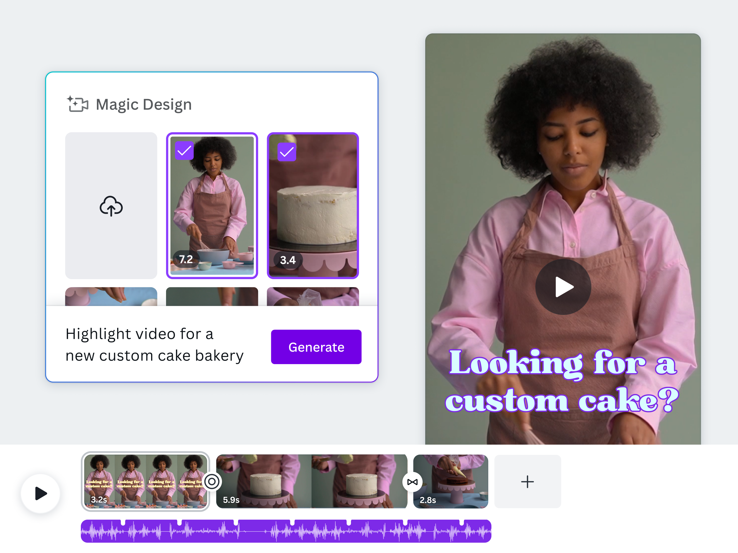Uncheck the 7.2s mixing bowl clip

184,151
